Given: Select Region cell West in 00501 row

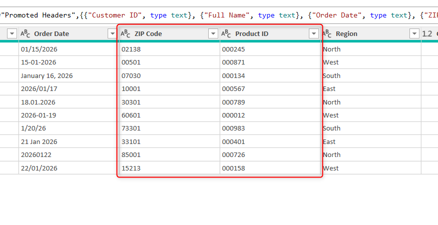Looking at the screenshot, I should [x=371, y=62].
